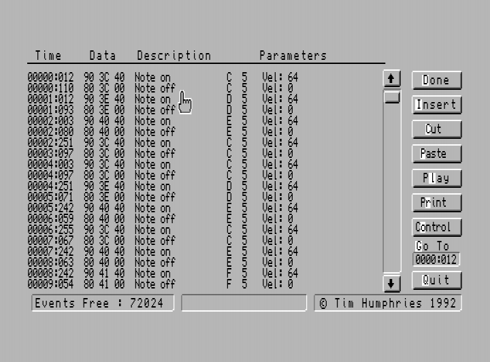The width and height of the screenshot is (490, 362).
Task: Select event at time 00004:251
Action: (163, 186)
